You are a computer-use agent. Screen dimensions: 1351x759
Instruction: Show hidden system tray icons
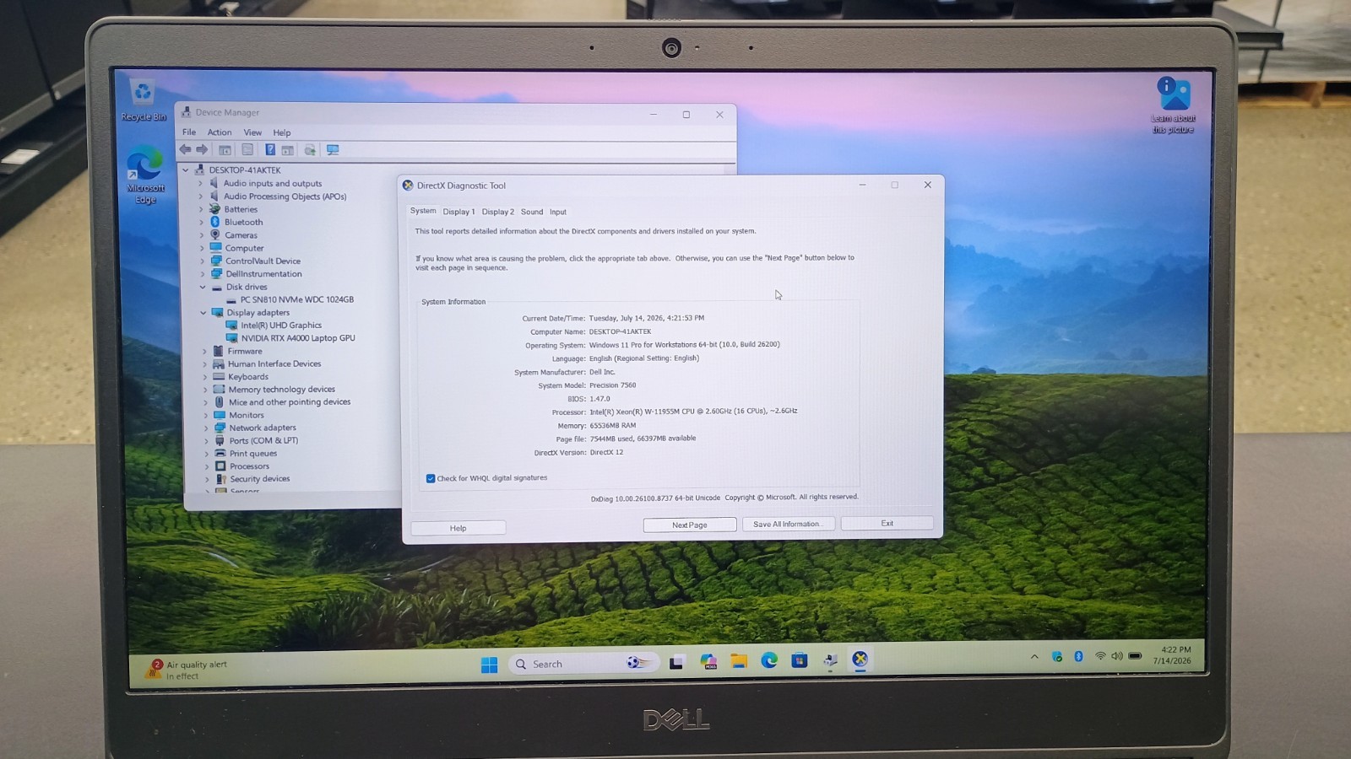tap(1034, 657)
